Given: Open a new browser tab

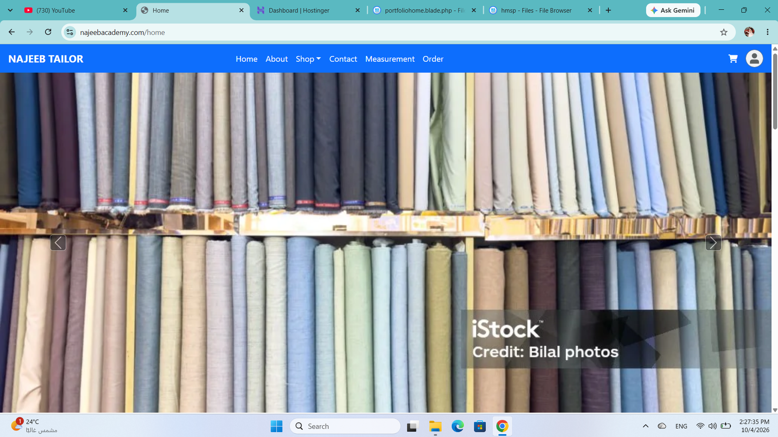Looking at the screenshot, I should pos(608,10).
